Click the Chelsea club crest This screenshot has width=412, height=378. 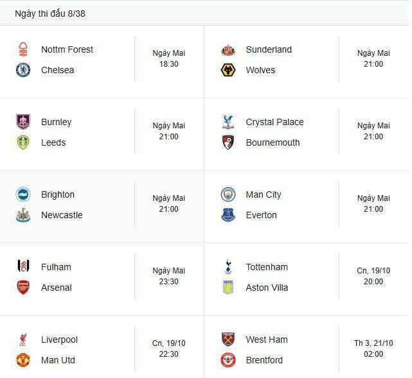23,70
